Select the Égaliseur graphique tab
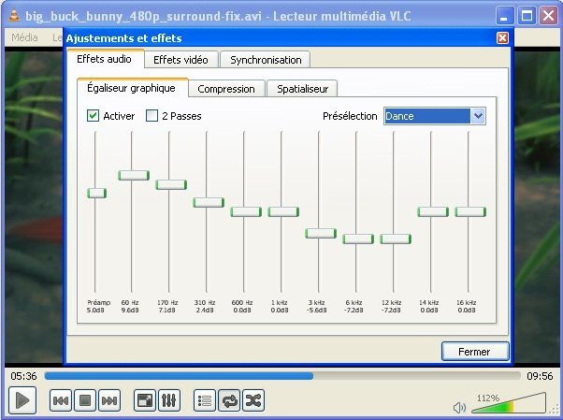This screenshot has height=420, width=563. coord(132,88)
